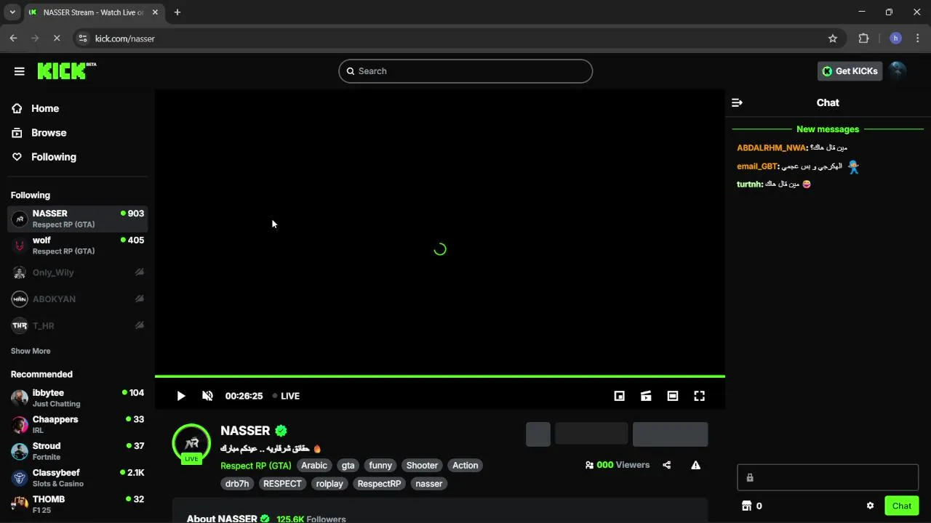Screen dimensions: 931x523
Task: Open NASSER channel in Following list
Action: [x=78, y=219]
